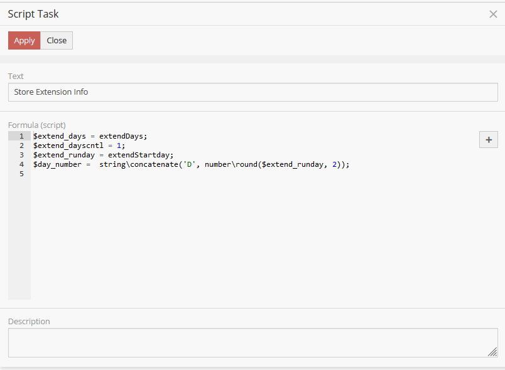Click the plus icon beside the formula editor
505x370 pixels.
point(488,140)
